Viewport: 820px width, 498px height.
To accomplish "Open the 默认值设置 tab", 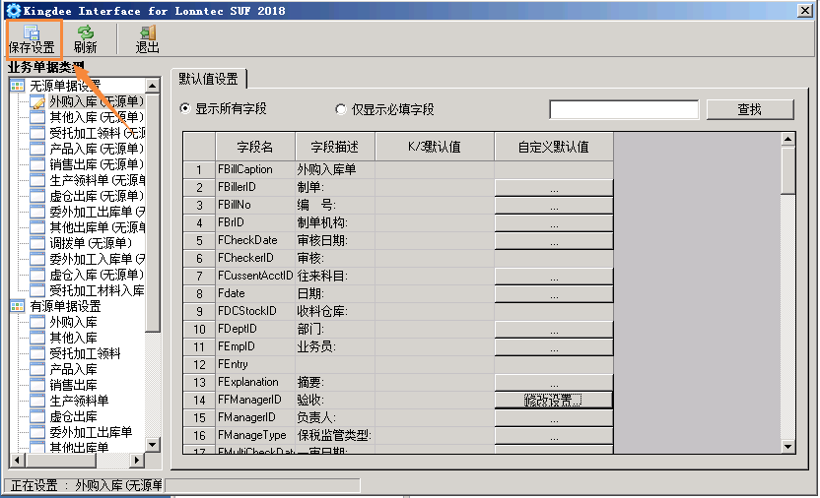I will click(209, 79).
